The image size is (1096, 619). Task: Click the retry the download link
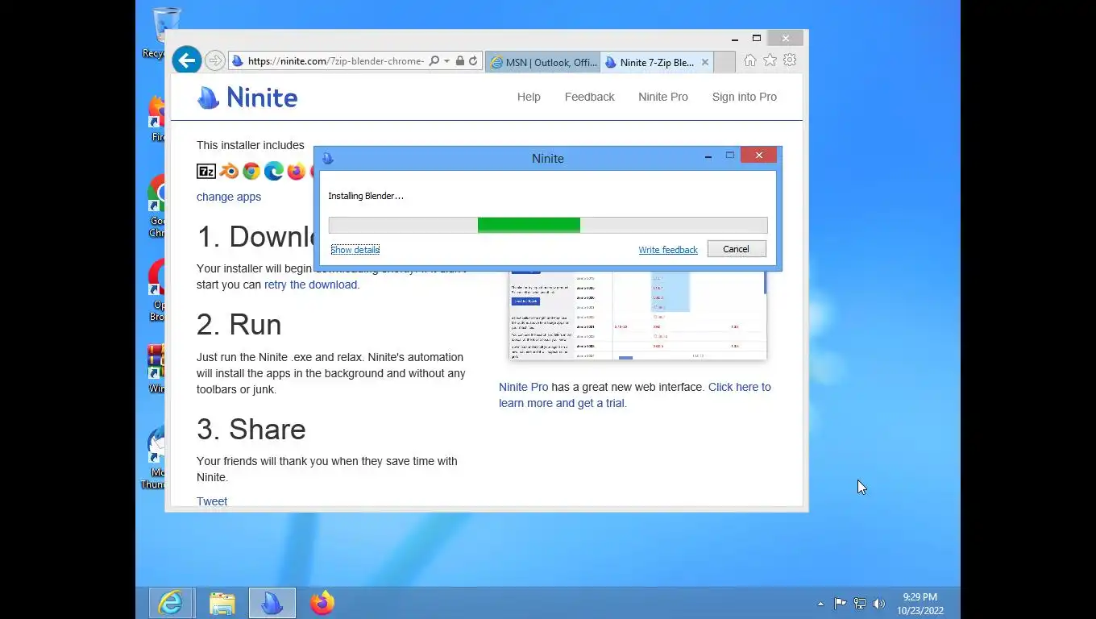pyautogui.click(x=310, y=285)
